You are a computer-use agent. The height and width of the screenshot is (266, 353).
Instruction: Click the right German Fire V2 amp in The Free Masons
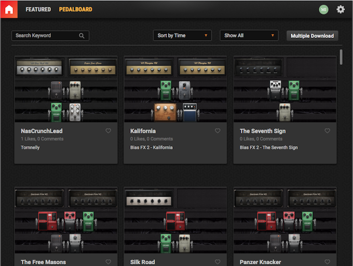(x=93, y=198)
